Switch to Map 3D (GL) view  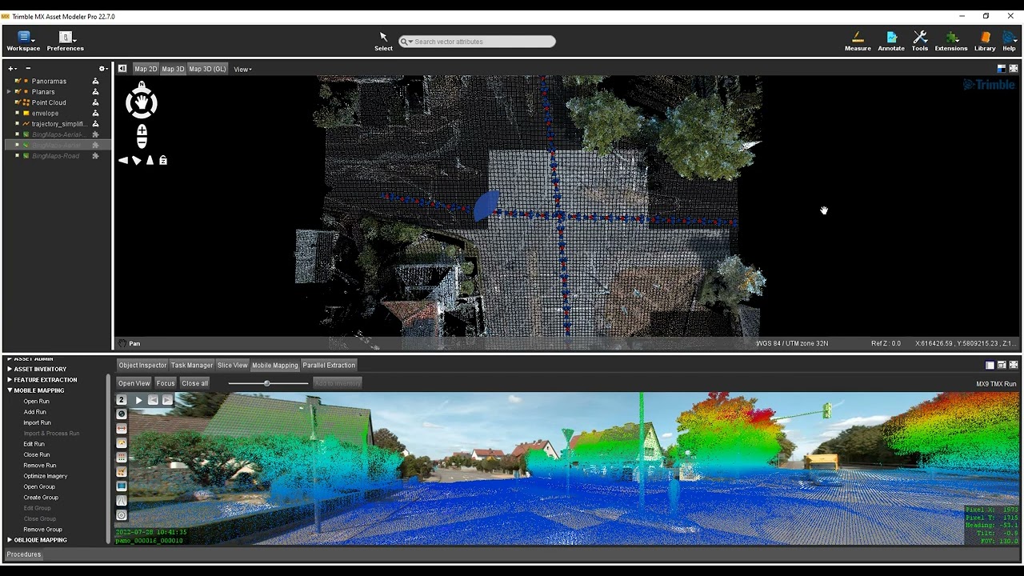[x=208, y=69]
